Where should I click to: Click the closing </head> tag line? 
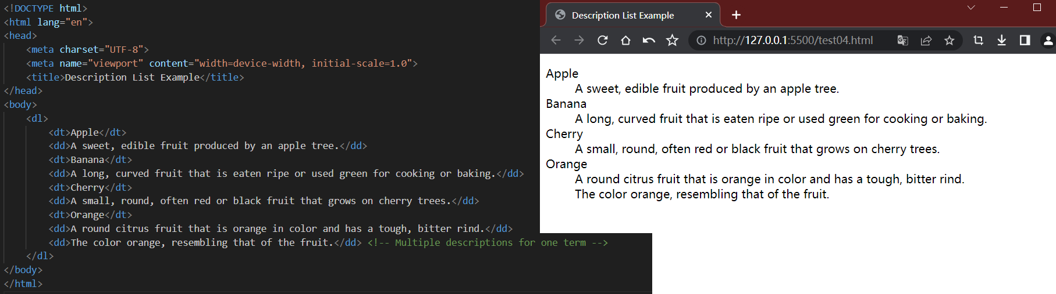23,90
